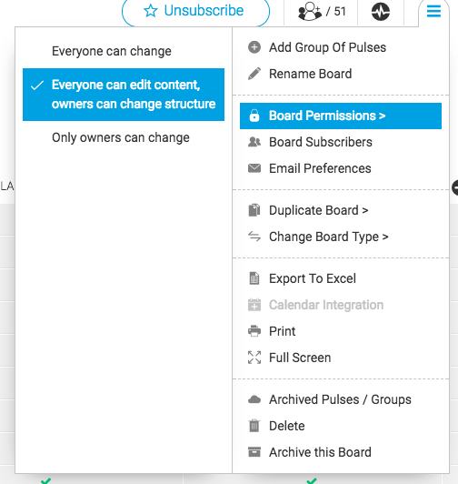Viewport: 458px width, 484px height.
Task: Click the plus icon beside Add Group Of Pulses
Action: click(x=254, y=47)
